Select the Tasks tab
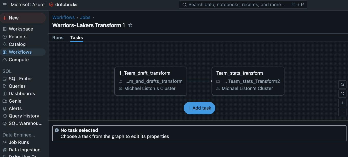The height and width of the screenshot is (157, 348). (x=77, y=38)
